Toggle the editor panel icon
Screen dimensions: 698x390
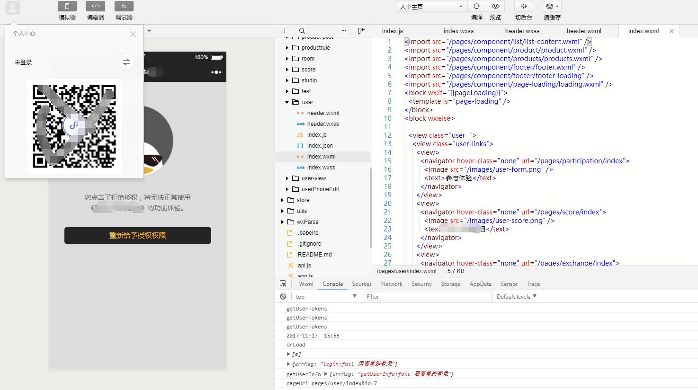pos(95,6)
